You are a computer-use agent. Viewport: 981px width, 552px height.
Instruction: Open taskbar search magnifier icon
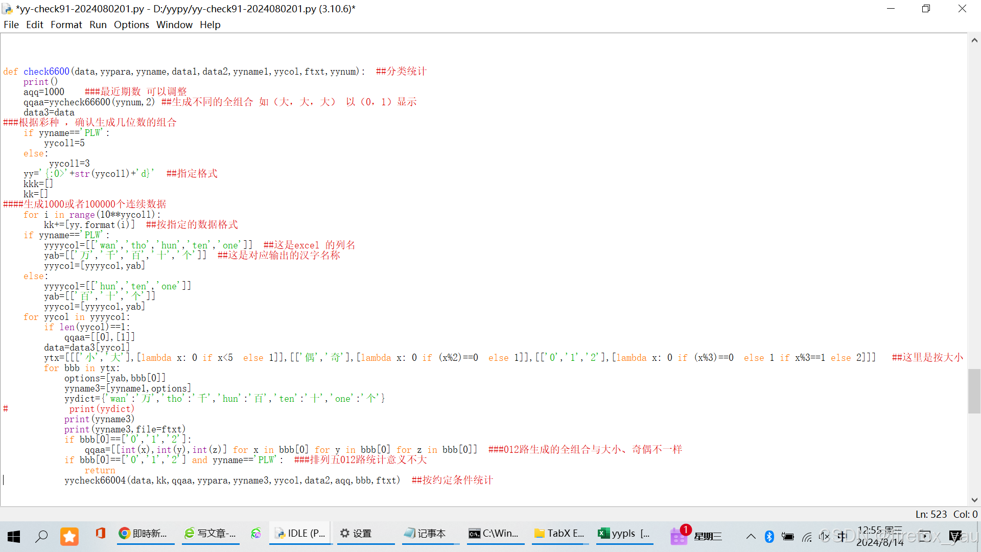(x=41, y=536)
